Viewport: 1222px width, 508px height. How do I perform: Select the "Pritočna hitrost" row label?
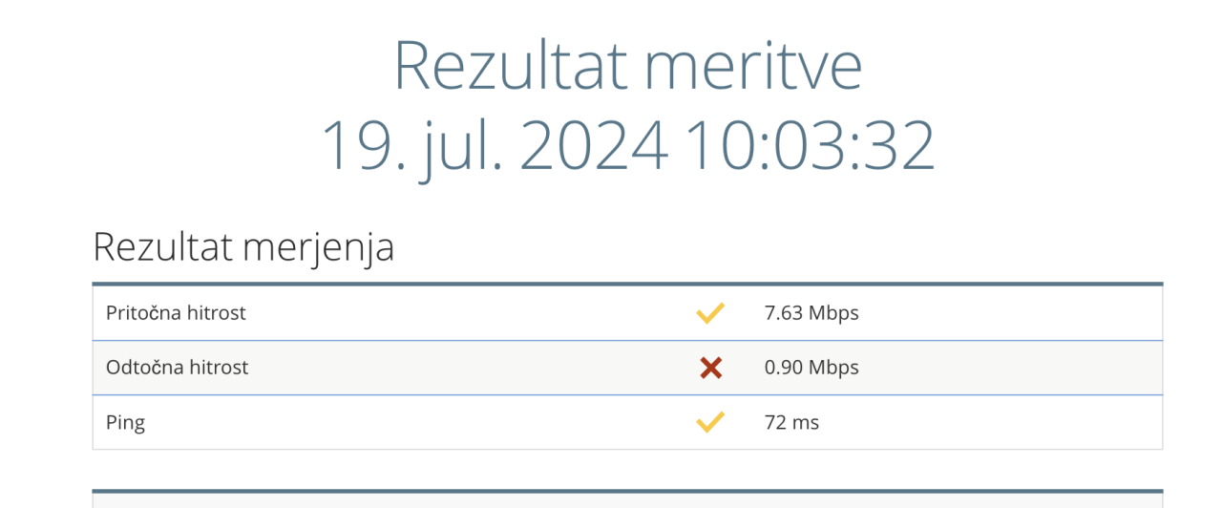coord(176,313)
